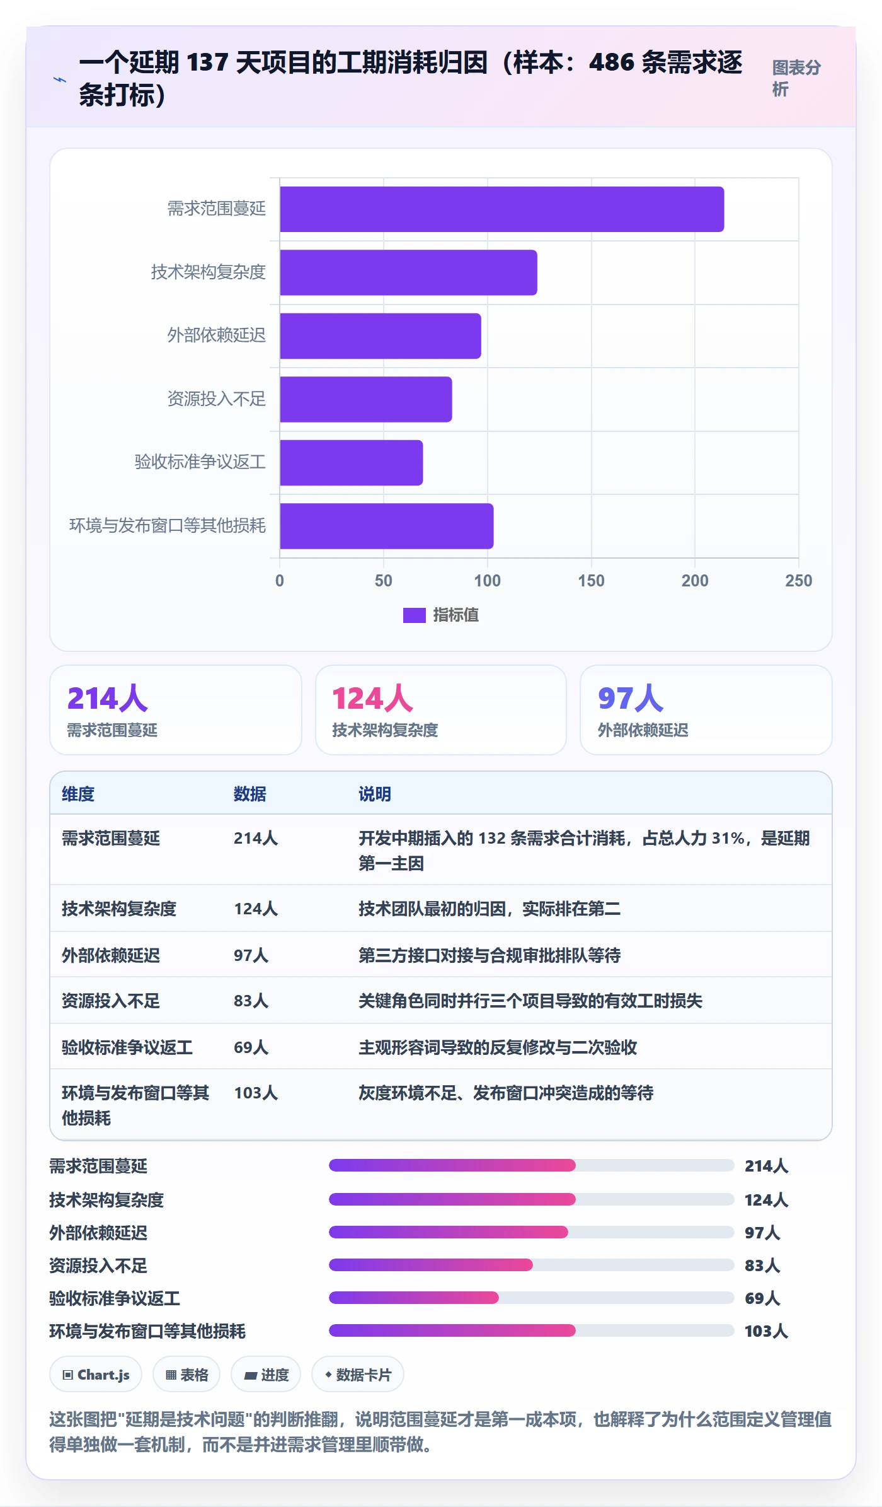Screen dimensions: 882x1507
Task: Click description 技术团队最初的归因，实际排在第二
Action: point(490,909)
